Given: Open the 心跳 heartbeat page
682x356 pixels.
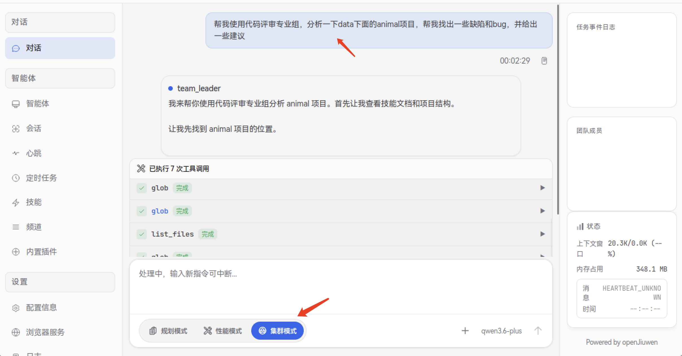Looking at the screenshot, I should [60, 153].
